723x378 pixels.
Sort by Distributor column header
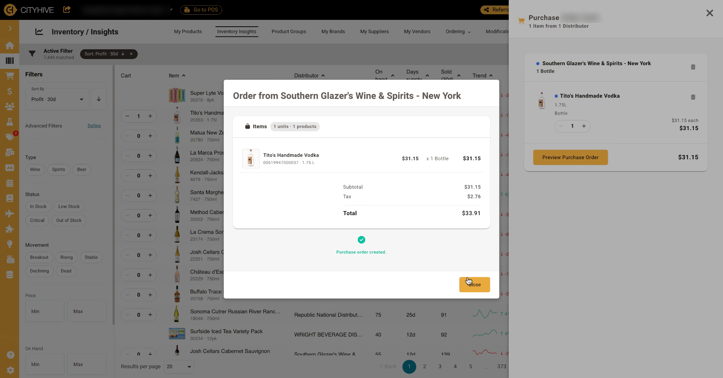click(310, 76)
